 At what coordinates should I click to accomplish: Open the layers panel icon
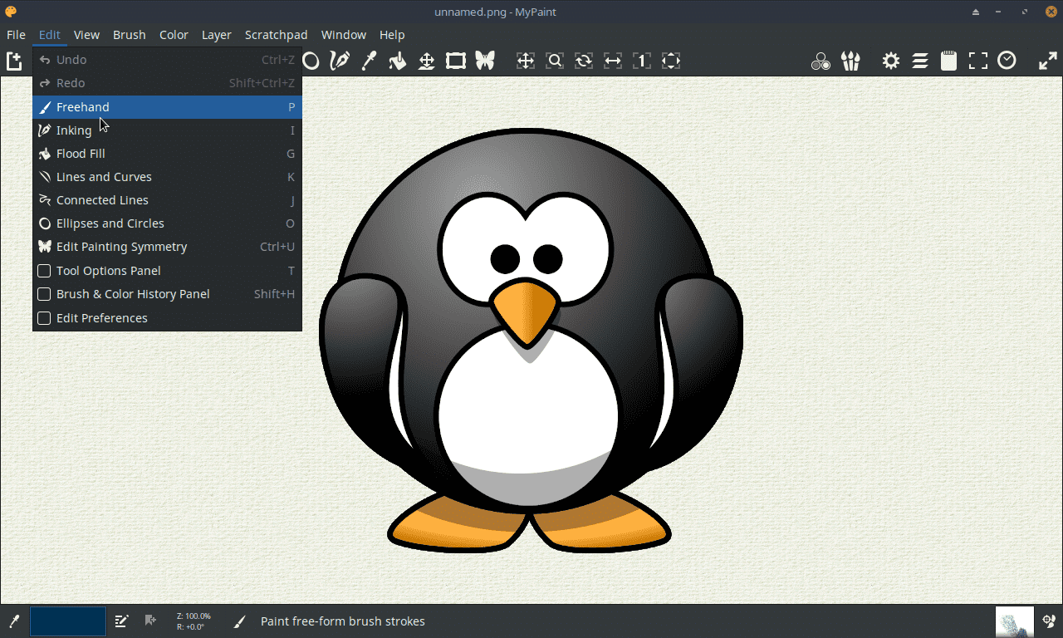click(x=920, y=60)
